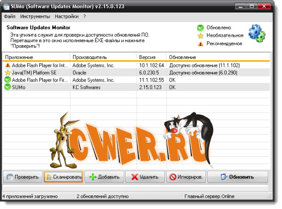Click the Главный сервер Online status text
Viewport: 282px width, 209px height.
click(209, 196)
